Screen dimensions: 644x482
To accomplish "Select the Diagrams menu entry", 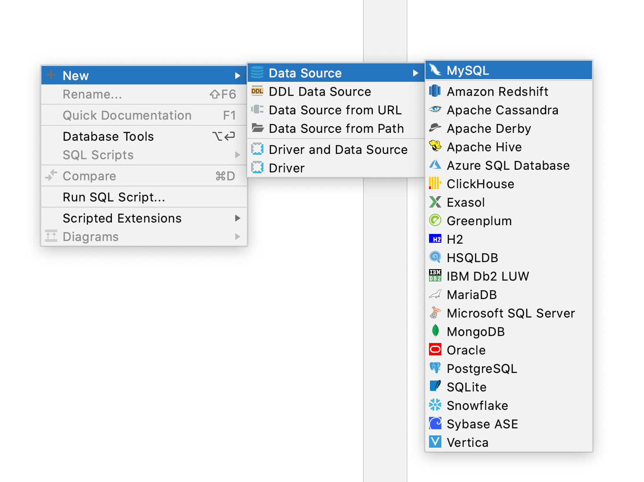I will [144, 237].
